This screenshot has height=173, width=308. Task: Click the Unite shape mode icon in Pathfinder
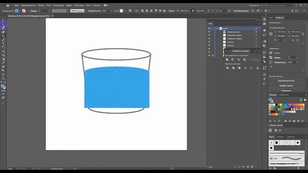pyautogui.click(x=227, y=60)
